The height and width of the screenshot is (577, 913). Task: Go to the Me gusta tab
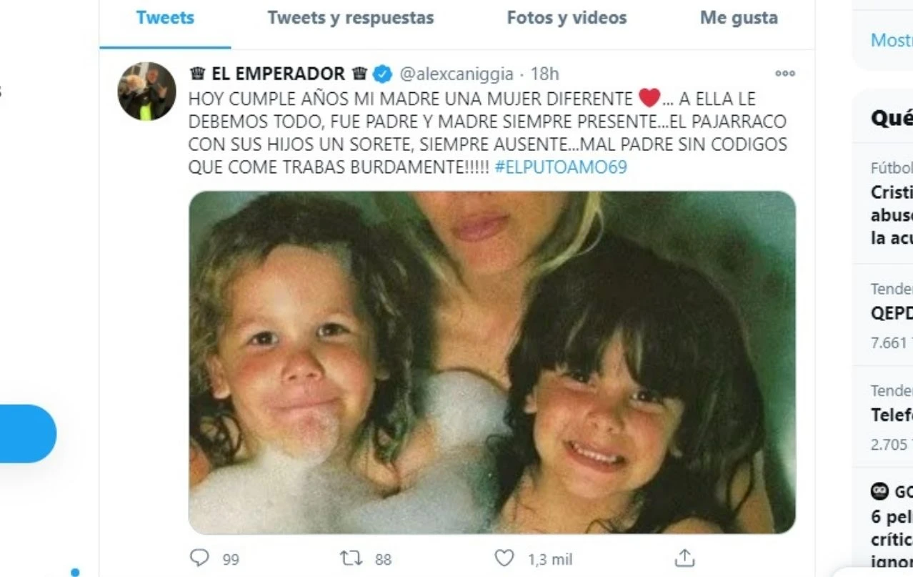(739, 18)
